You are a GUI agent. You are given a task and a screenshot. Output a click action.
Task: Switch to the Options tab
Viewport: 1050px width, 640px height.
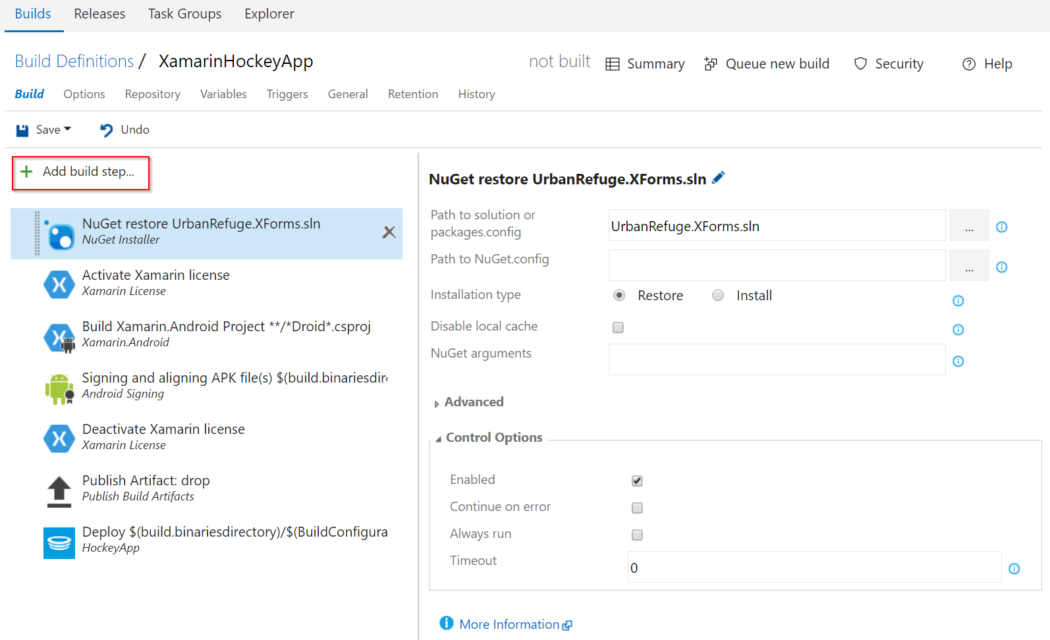pos(84,94)
